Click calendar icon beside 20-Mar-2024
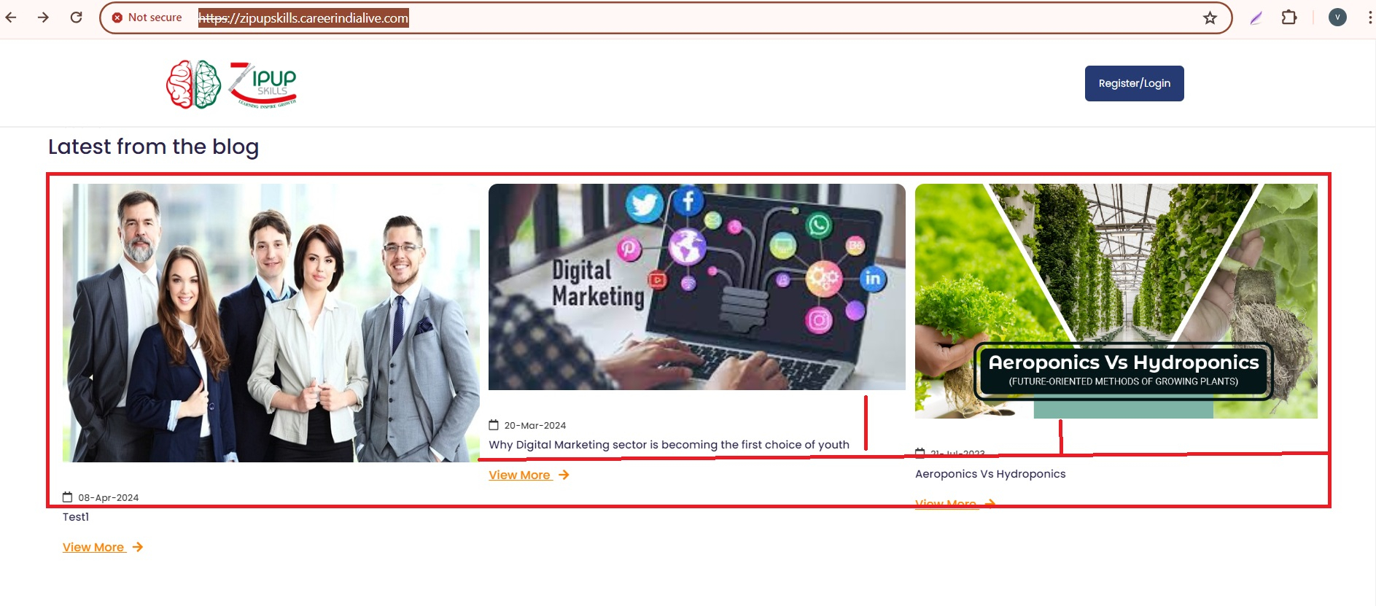Viewport: 1376px width, 606px height. pyautogui.click(x=494, y=425)
